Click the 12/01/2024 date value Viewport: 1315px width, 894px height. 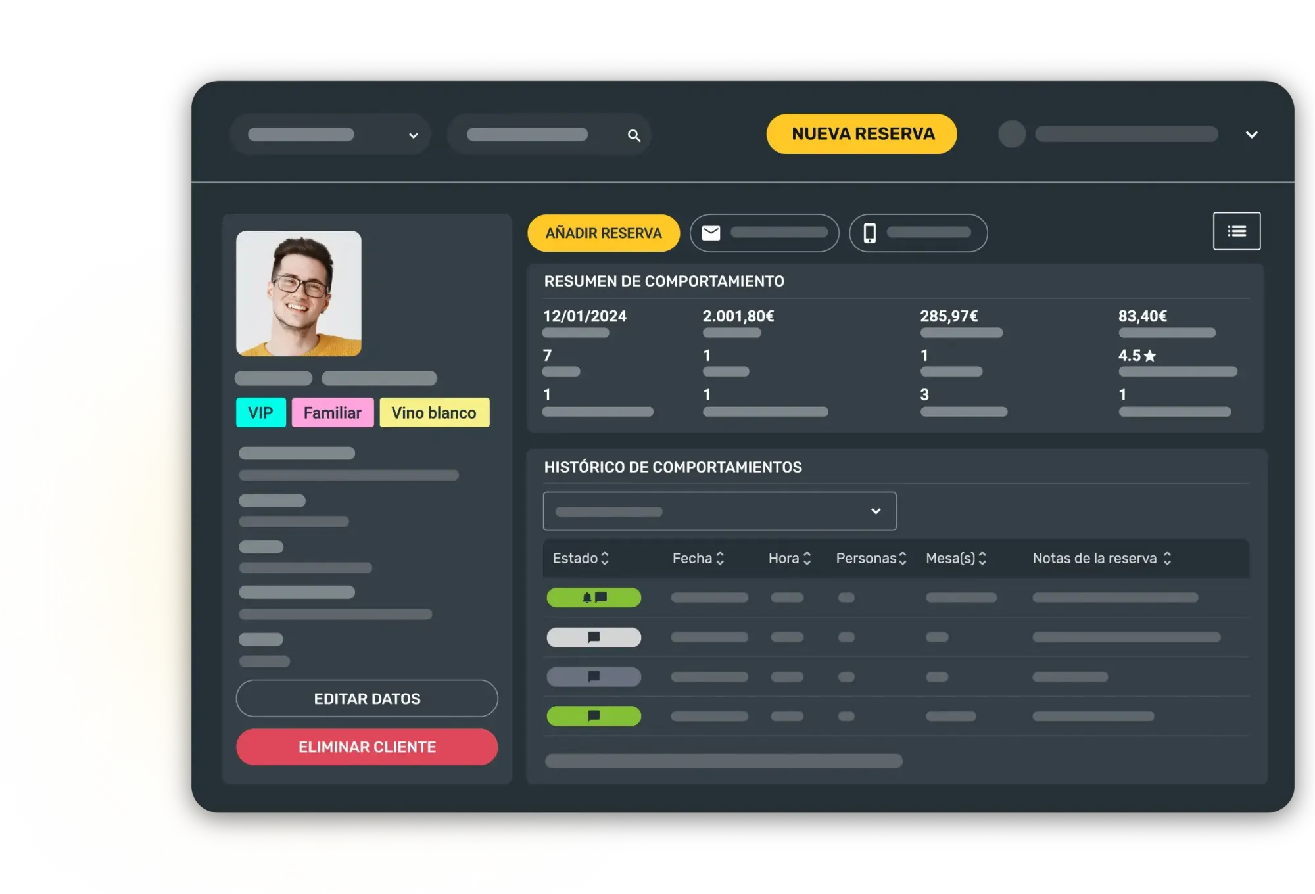pyautogui.click(x=585, y=316)
